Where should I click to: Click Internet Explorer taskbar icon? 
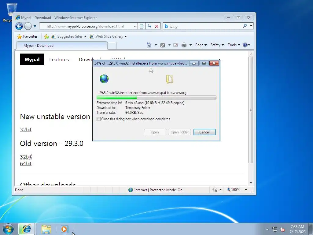tap(27, 229)
